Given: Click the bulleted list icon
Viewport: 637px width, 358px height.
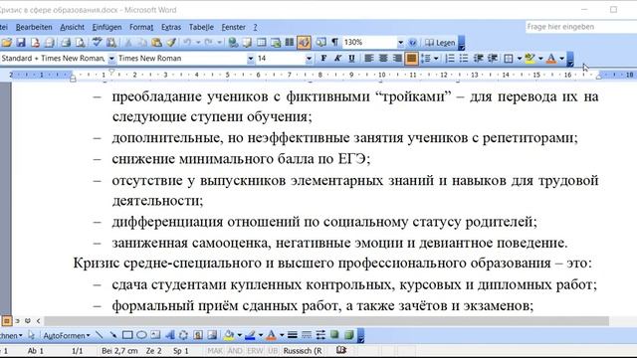Looking at the screenshot, I should tap(464, 59).
